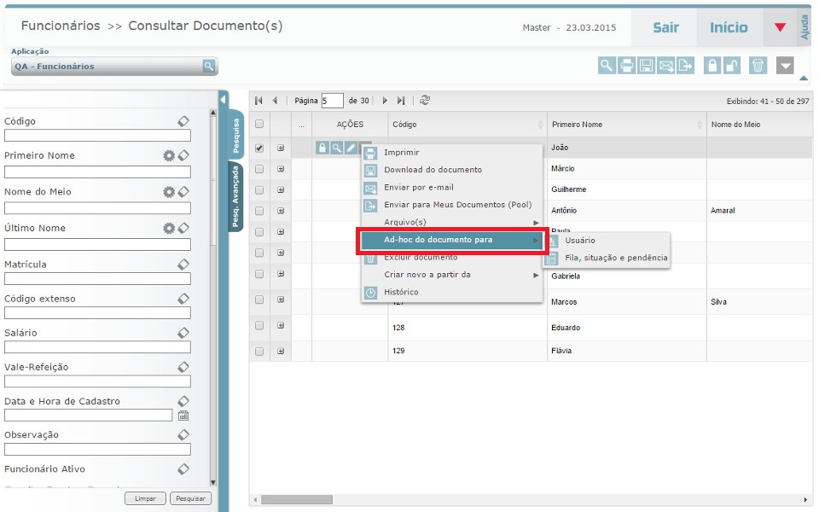Click the closed padlock lock toolbar icon

click(x=712, y=66)
